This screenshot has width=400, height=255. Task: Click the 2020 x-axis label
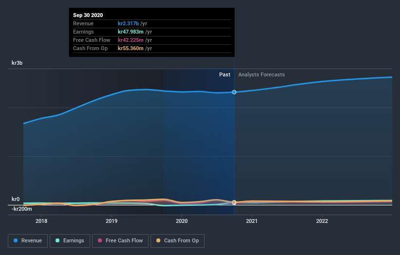pos(182,221)
